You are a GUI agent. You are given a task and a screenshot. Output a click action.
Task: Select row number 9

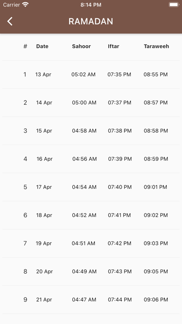(25, 299)
